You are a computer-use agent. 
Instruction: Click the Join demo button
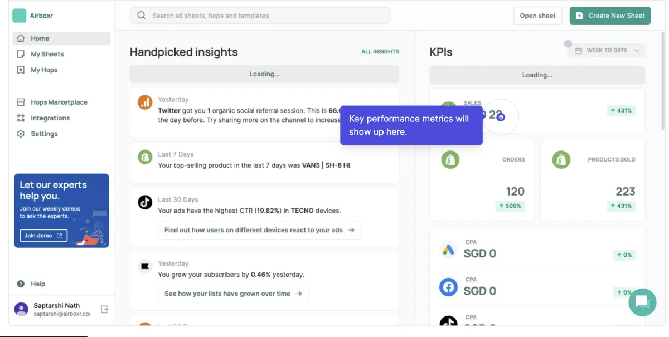click(43, 236)
